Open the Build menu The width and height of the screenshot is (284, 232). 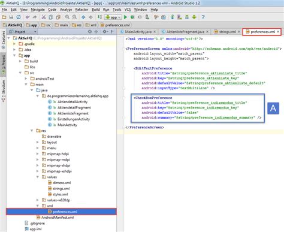(96, 10)
